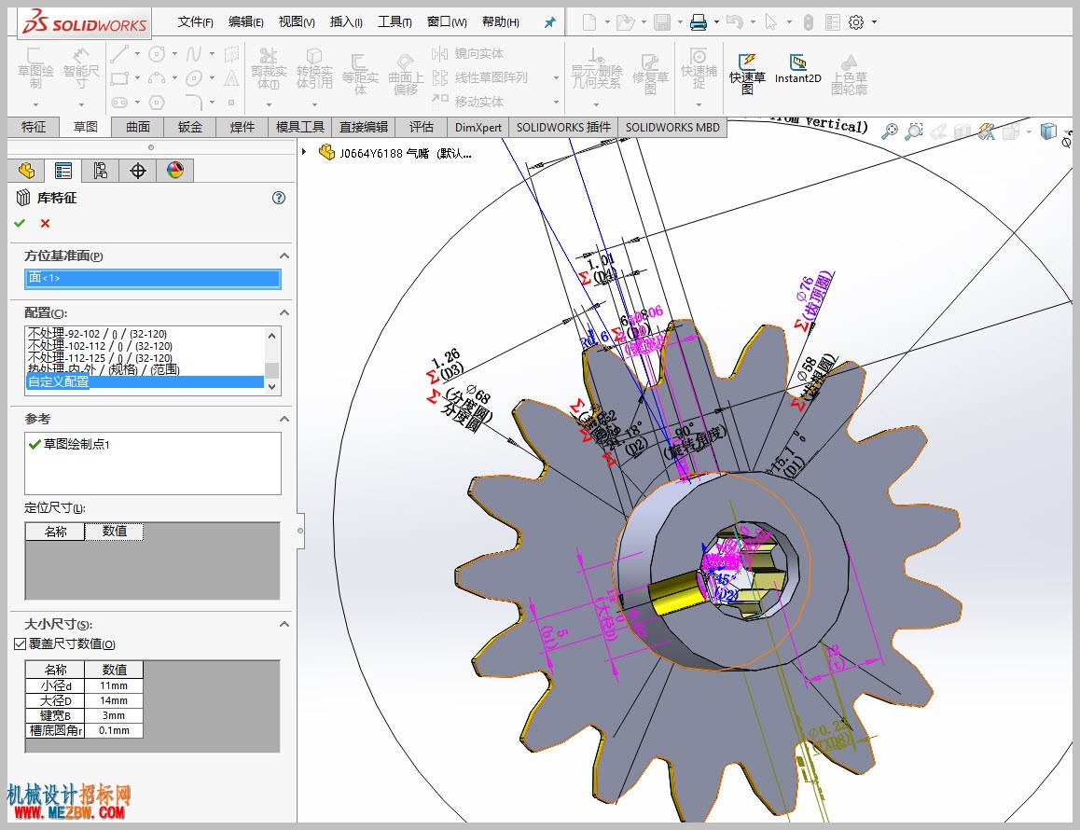The width and height of the screenshot is (1080, 830).
Task: Select the Straight Slot tool
Action: 120,102
